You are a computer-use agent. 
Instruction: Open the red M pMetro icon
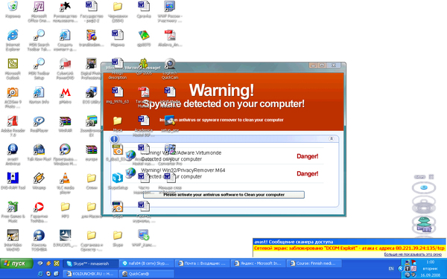66,92
